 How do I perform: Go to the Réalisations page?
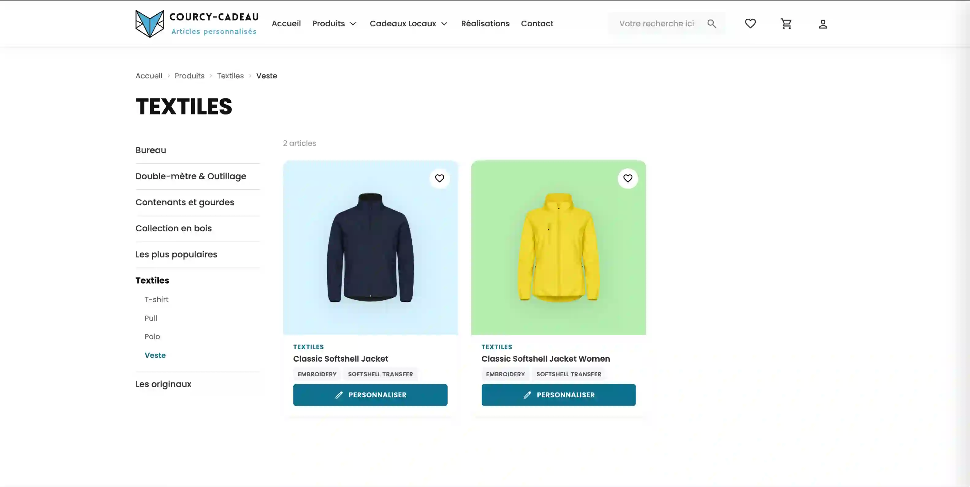pos(485,24)
